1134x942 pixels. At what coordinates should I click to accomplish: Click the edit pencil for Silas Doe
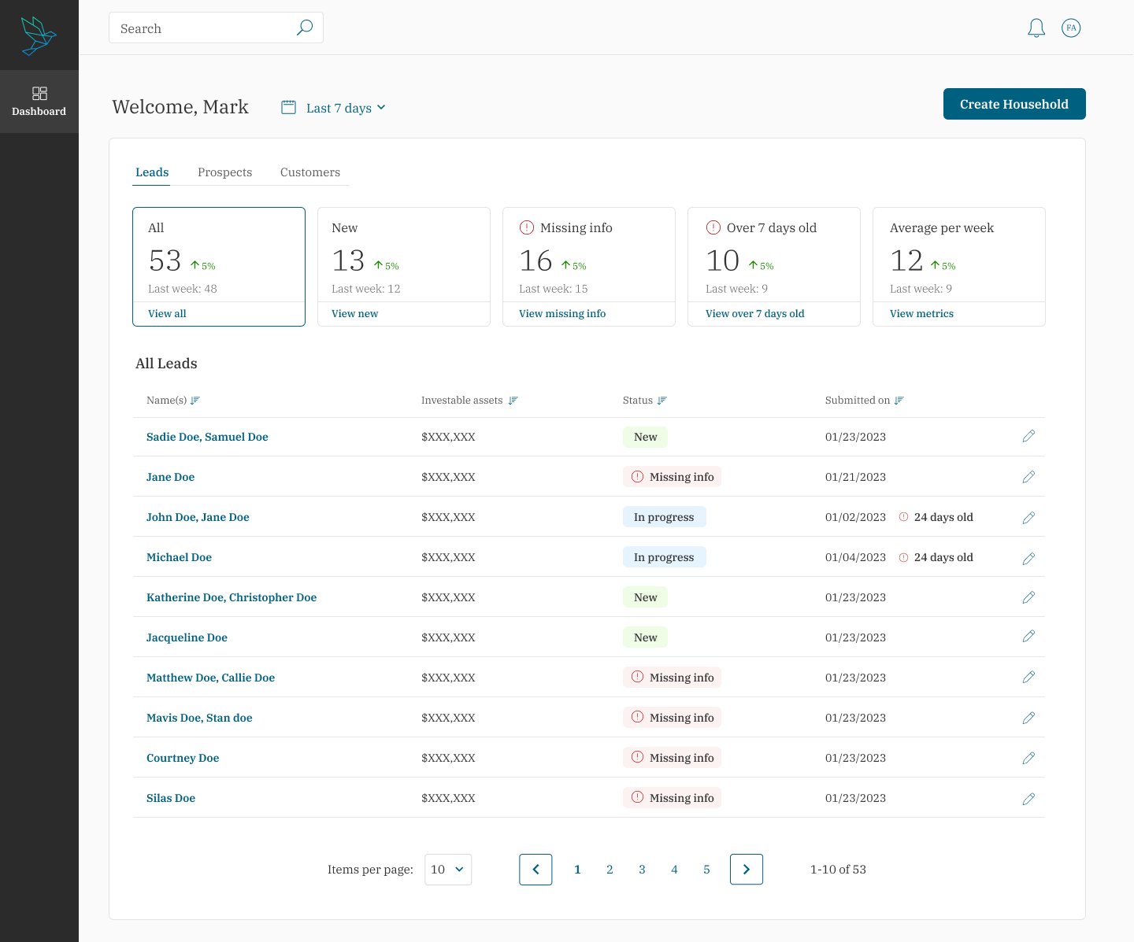[x=1028, y=799]
